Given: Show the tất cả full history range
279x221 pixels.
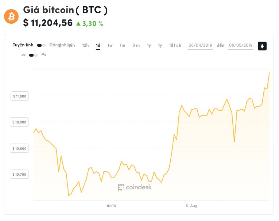Looking at the screenshot, I should click(175, 45).
